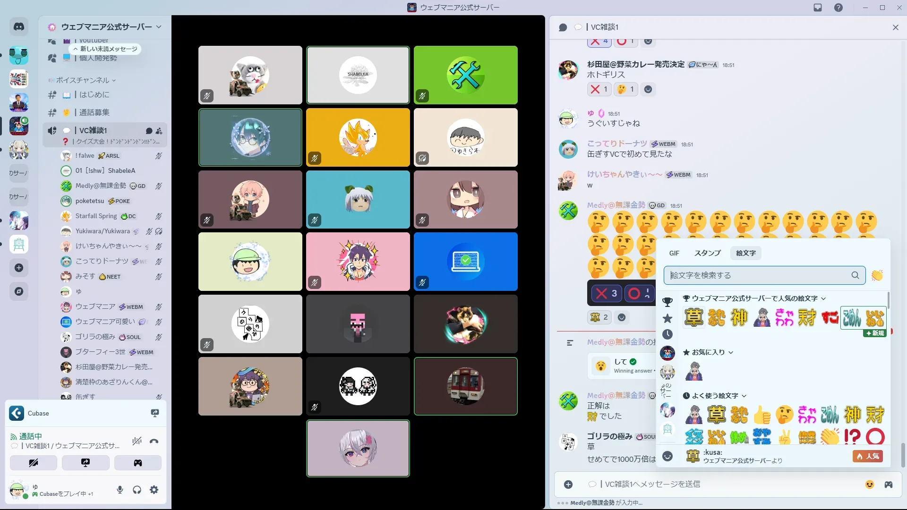Add a server with plus icon
907x510 pixels.
click(x=19, y=268)
